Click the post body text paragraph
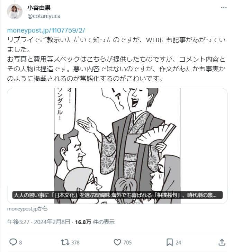The height and width of the screenshot is (252, 233). (x=116, y=59)
